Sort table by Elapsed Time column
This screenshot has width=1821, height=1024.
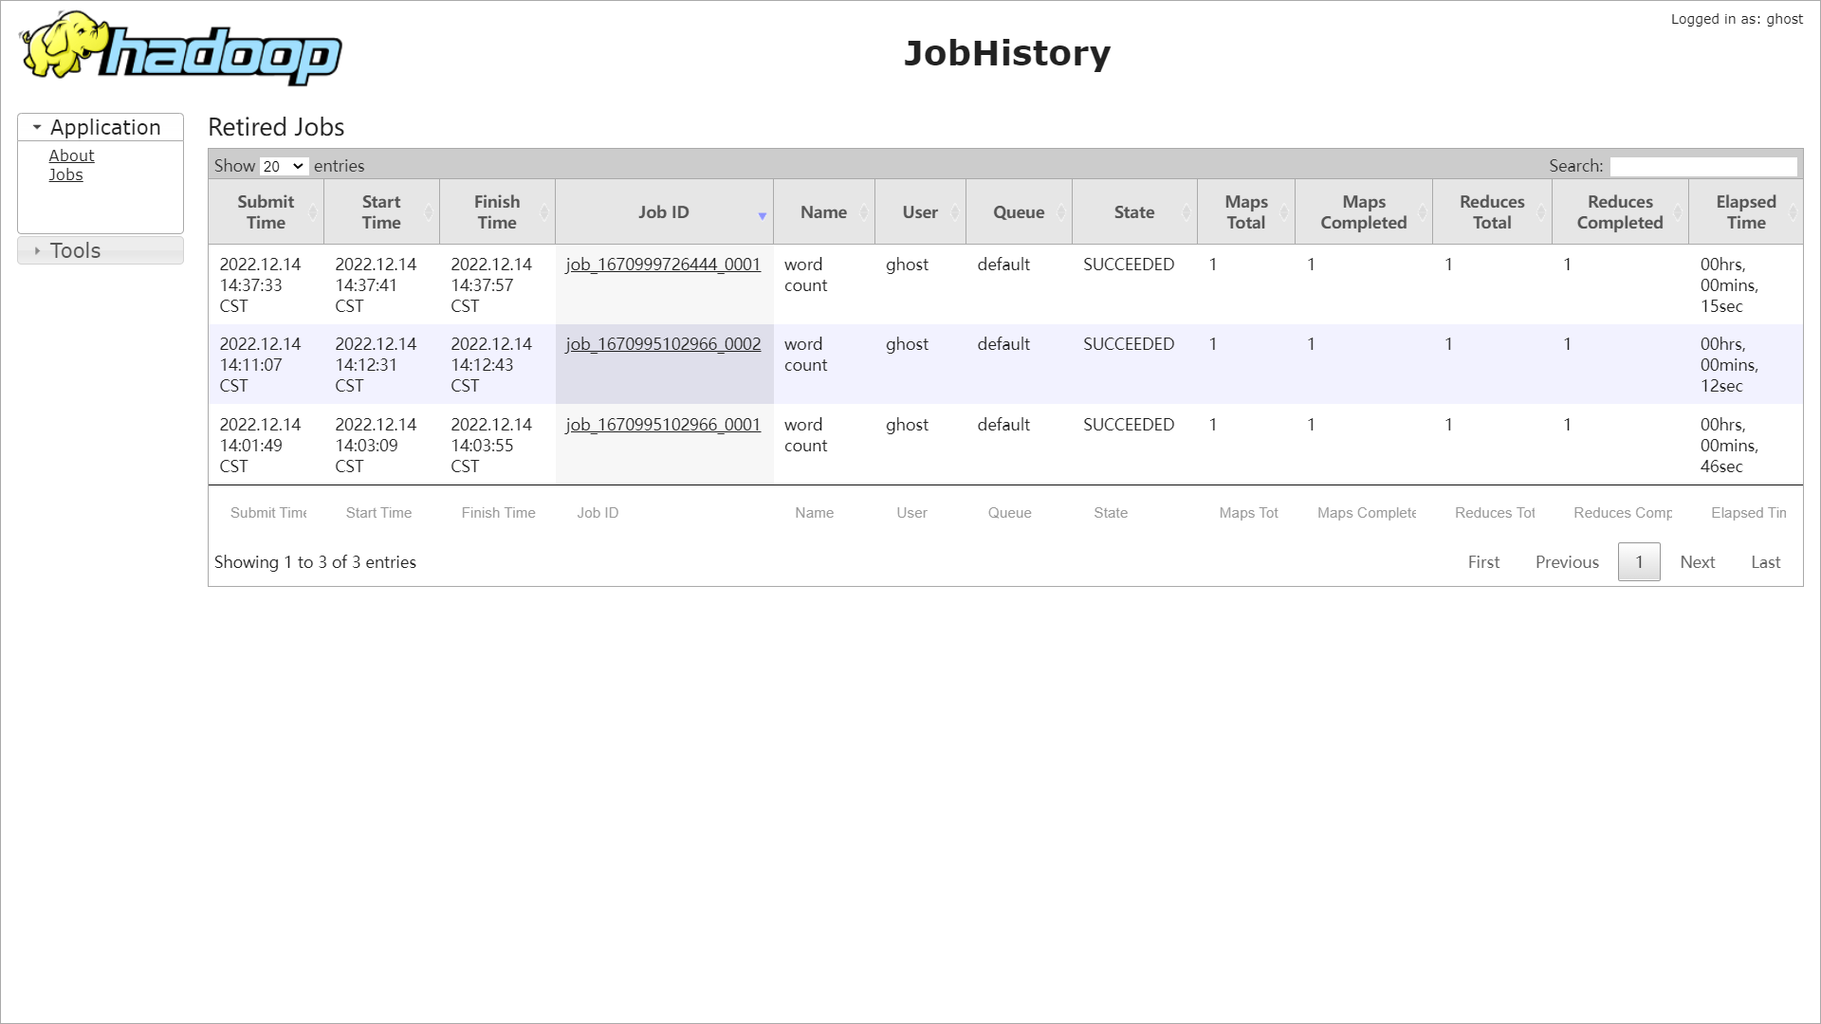click(x=1745, y=212)
